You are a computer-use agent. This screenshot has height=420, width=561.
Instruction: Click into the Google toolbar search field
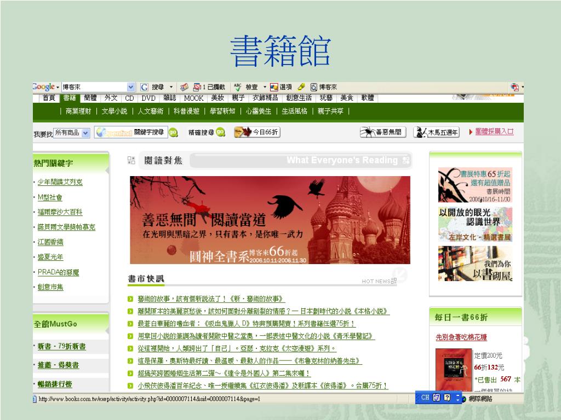point(94,87)
